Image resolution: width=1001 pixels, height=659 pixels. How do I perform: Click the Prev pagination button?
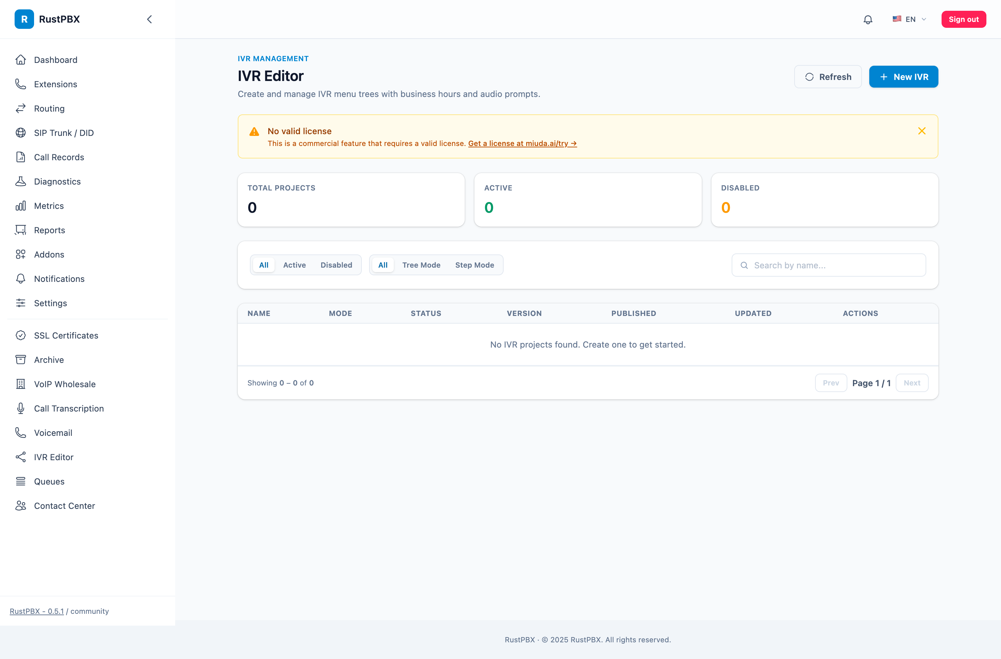tap(831, 383)
